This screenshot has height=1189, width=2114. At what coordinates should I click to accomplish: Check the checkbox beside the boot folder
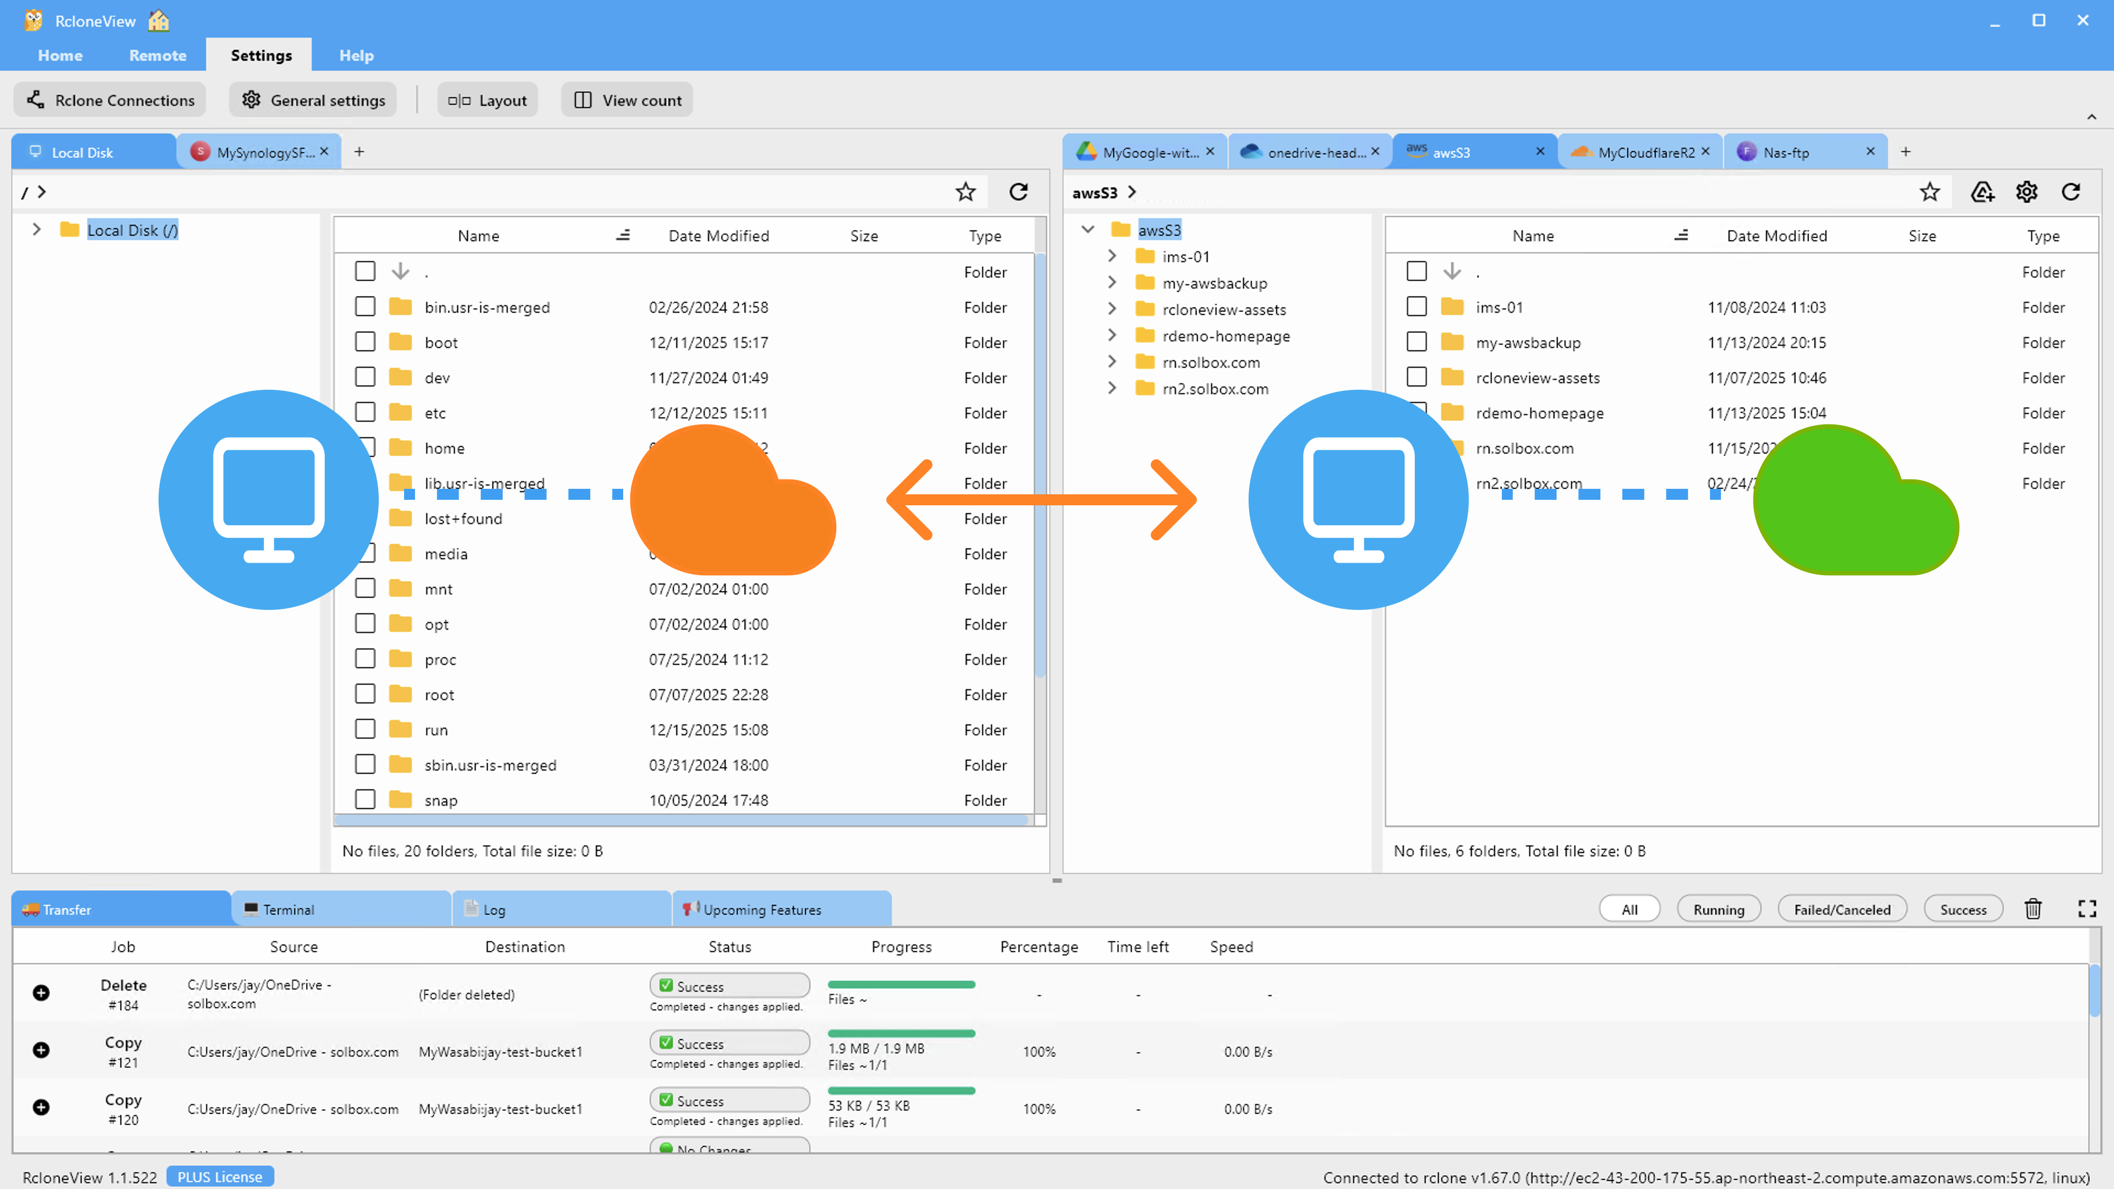coord(365,341)
